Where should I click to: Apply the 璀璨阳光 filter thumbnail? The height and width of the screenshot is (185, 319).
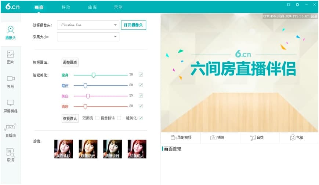(88, 149)
